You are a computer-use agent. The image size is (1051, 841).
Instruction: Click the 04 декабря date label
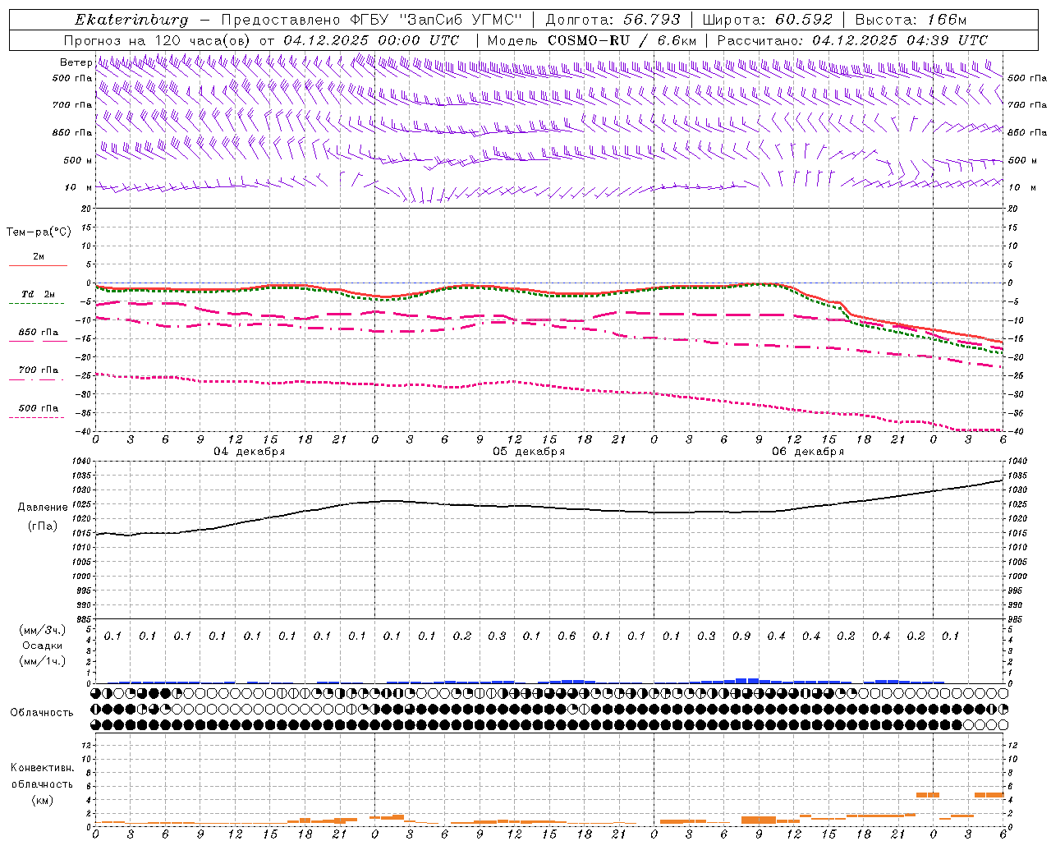pyautogui.click(x=250, y=452)
